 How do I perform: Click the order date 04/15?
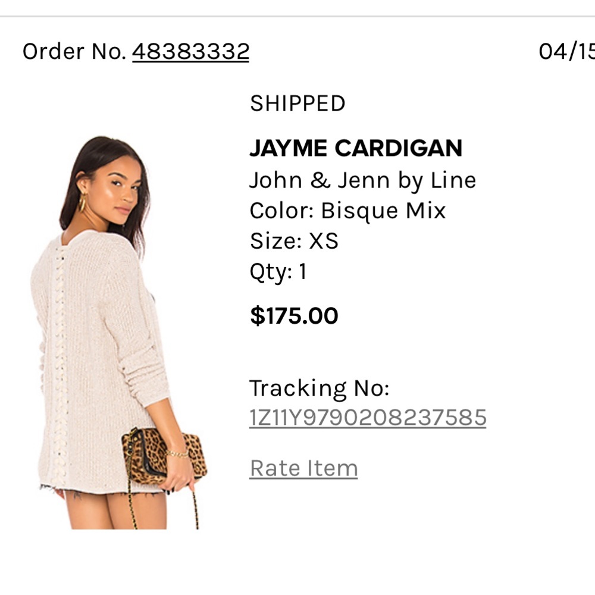pyautogui.click(x=565, y=51)
